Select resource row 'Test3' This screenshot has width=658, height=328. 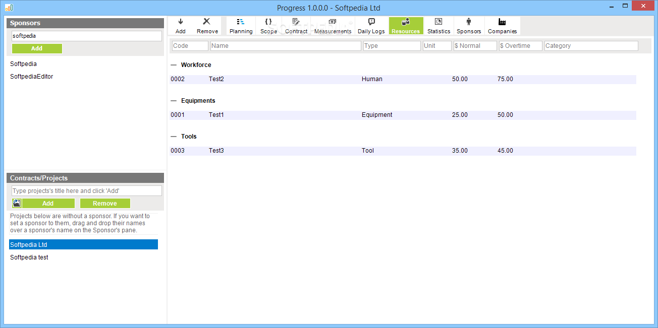[403, 151]
